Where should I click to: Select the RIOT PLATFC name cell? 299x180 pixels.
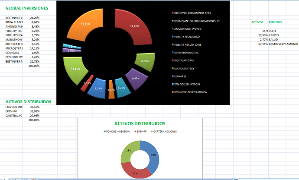[14, 44]
